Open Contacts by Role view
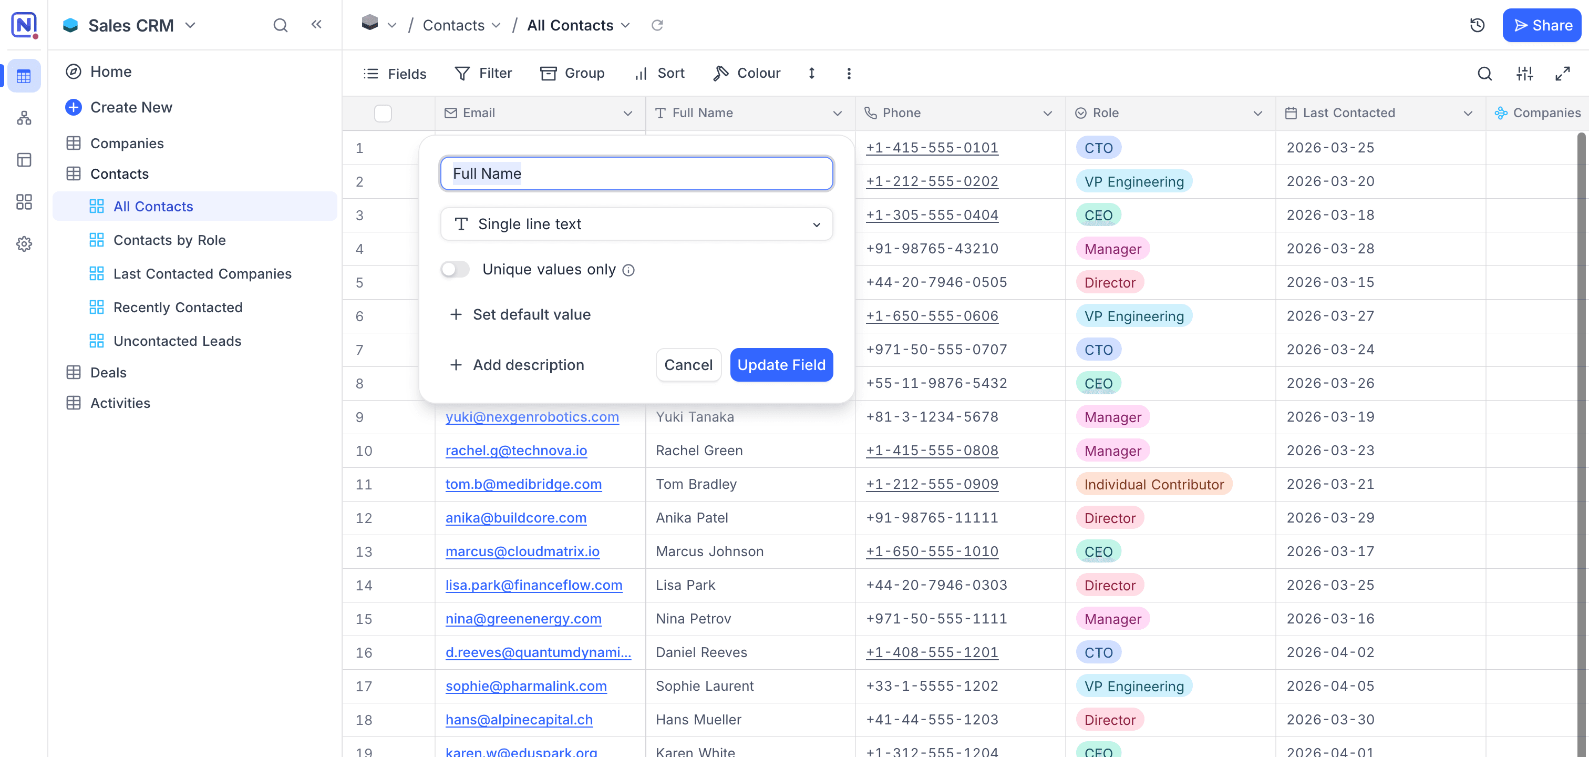The width and height of the screenshot is (1589, 757). pyautogui.click(x=170, y=240)
